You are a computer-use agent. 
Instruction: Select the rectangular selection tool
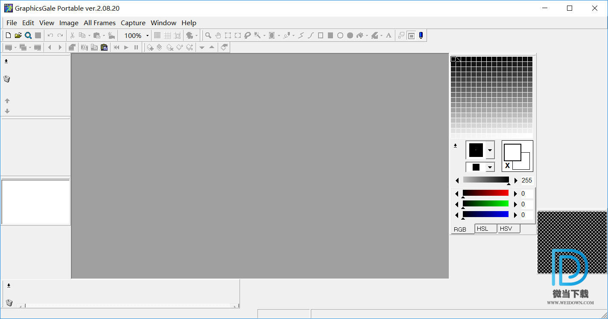point(228,35)
